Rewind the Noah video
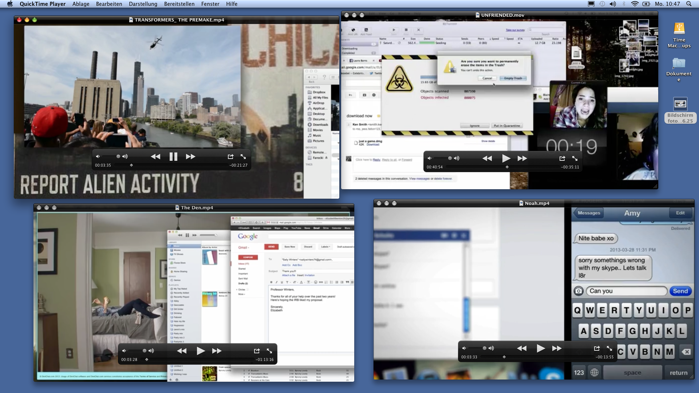The image size is (699, 393). 522,348
